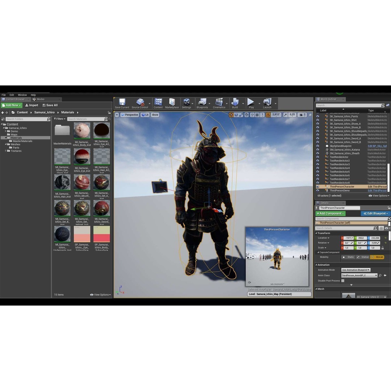Select the translate gizmo mode in viewport

(231, 115)
